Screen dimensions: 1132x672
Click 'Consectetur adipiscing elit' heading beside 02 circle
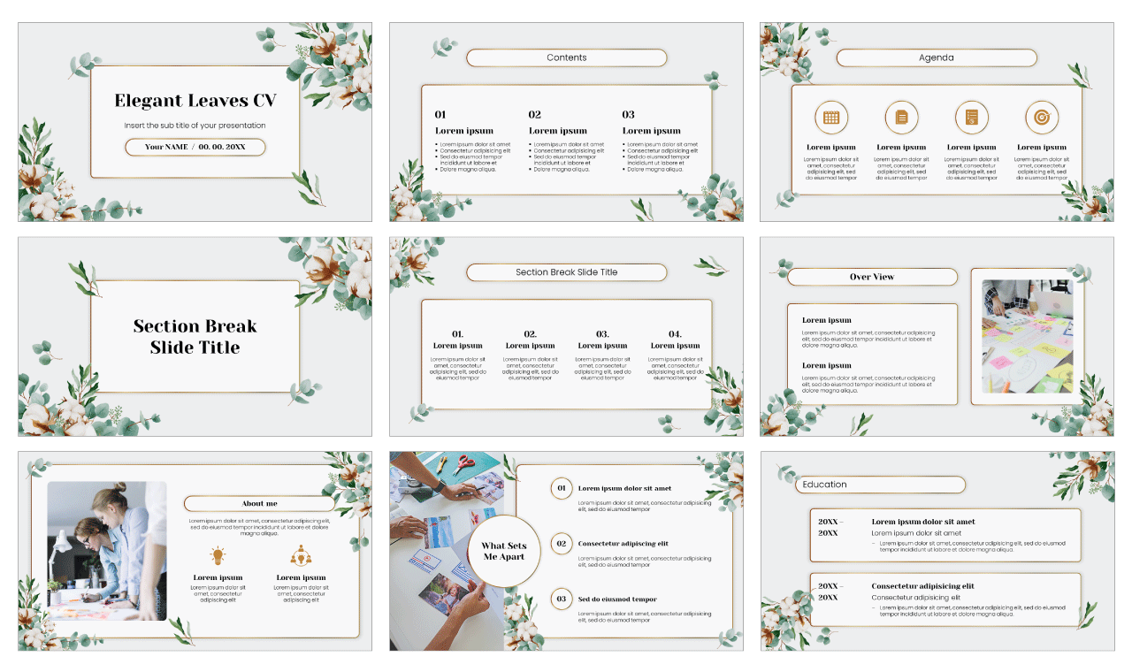[623, 544]
